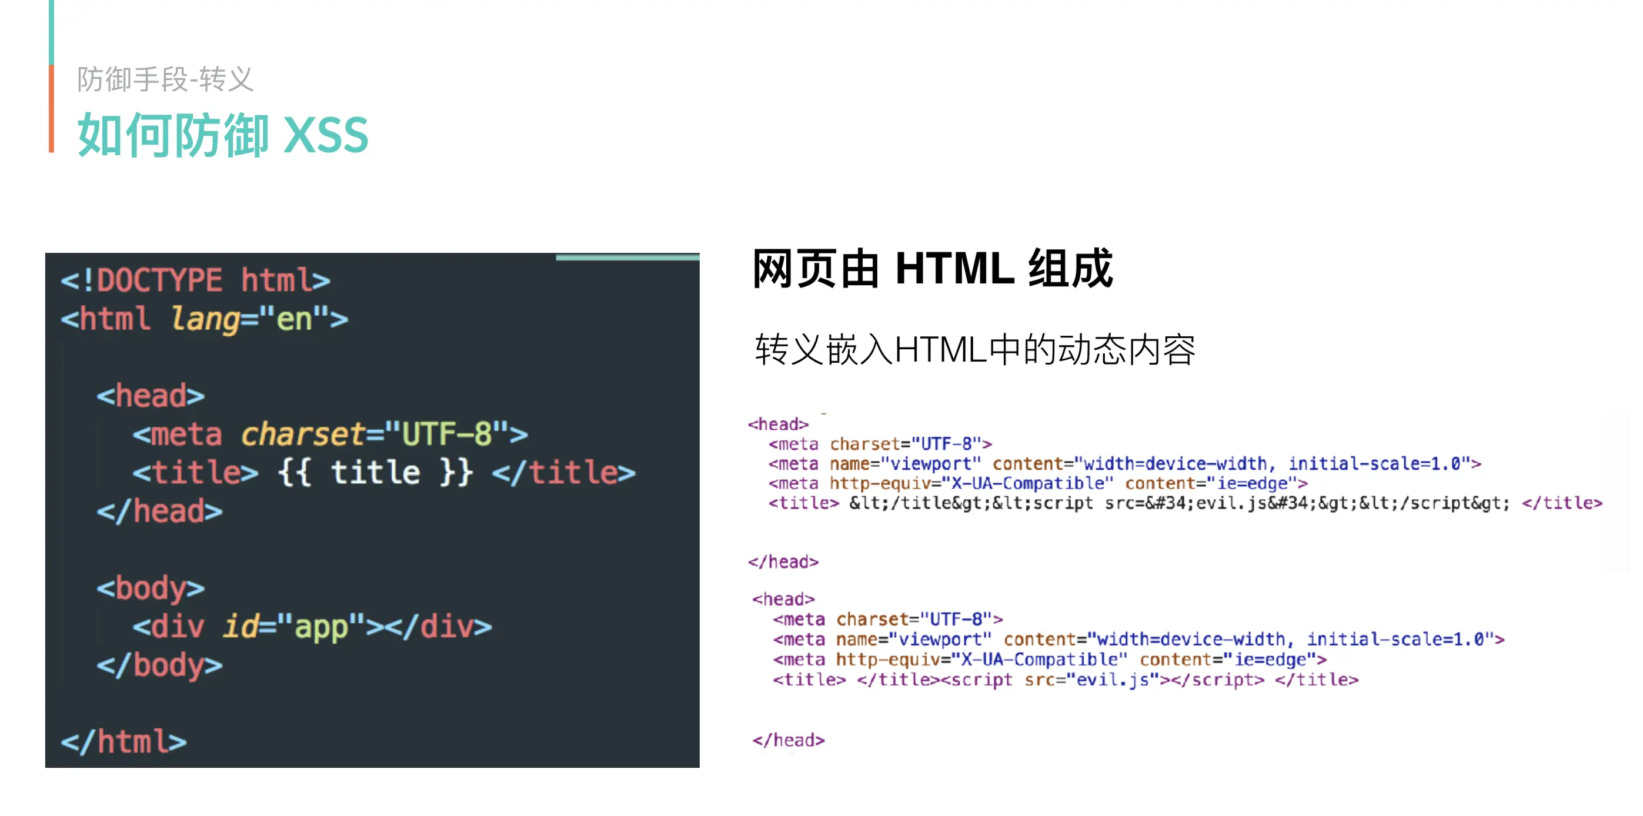This screenshot has height=816, width=1643.
Task: Click the orange accent bar beside the title
Action: point(52,108)
